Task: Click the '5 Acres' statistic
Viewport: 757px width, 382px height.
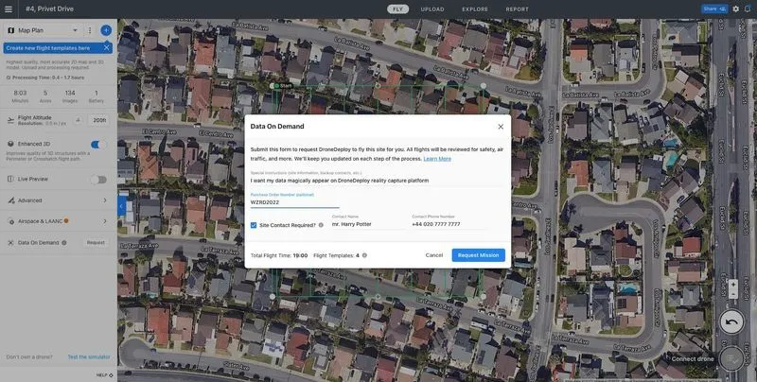Action: click(x=45, y=96)
